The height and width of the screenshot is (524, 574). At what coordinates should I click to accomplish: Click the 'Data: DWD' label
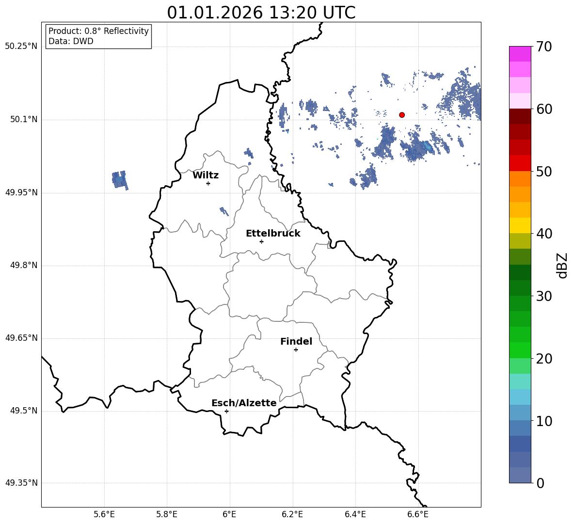71,41
